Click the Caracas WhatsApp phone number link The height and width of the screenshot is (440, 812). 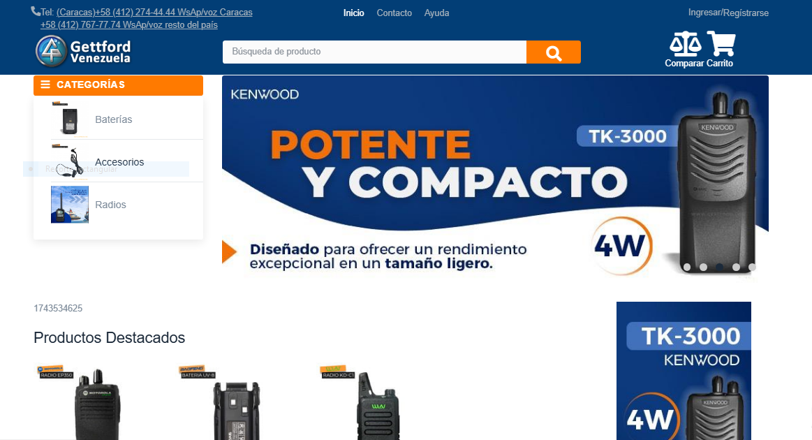pyautogui.click(x=154, y=12)
